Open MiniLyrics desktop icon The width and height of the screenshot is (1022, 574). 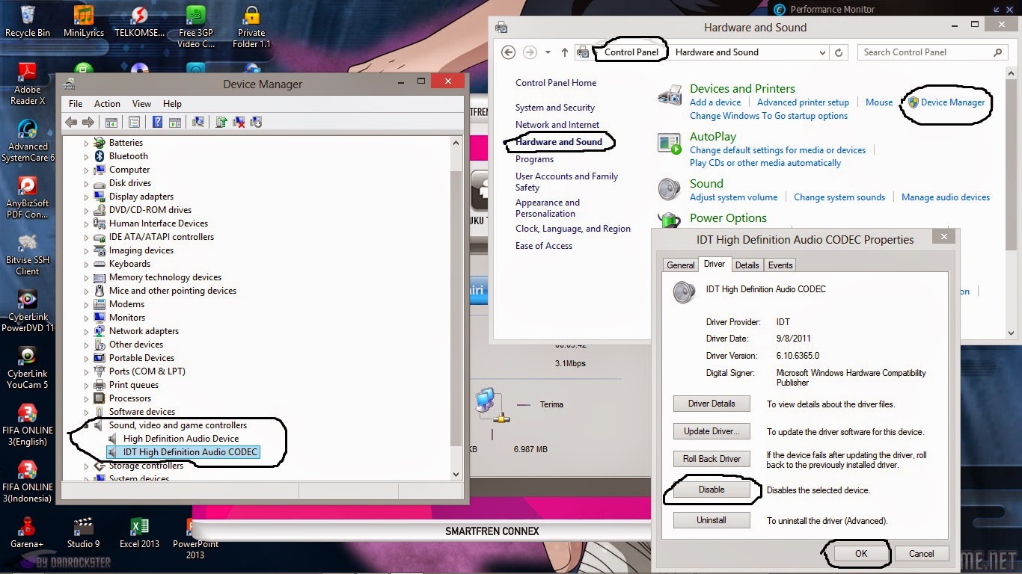[84, 21]
